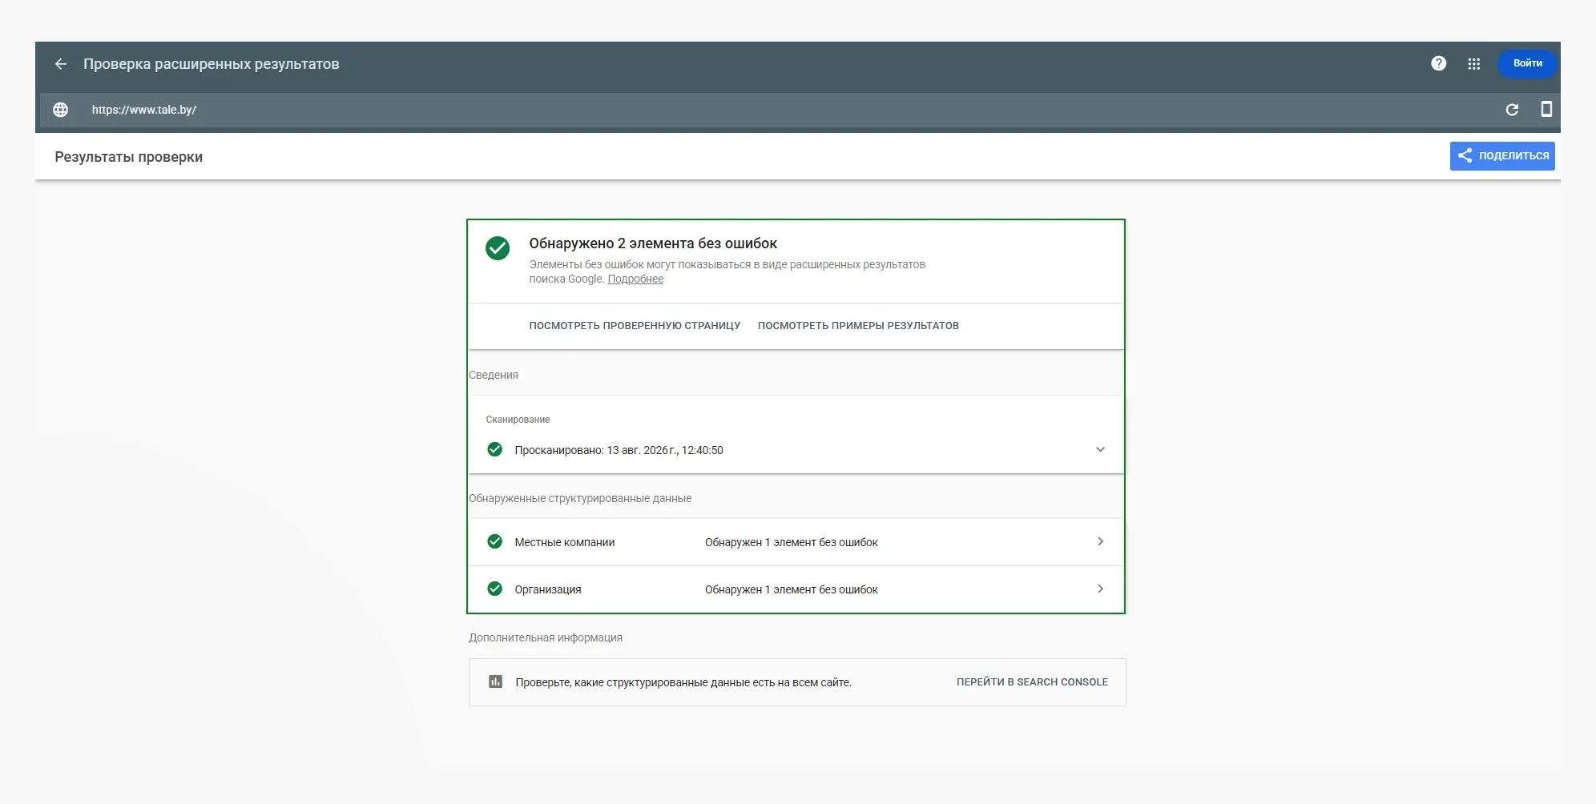Click result text in Местные компании row
The image size is (1596, 804).
[x=792, y=542]
